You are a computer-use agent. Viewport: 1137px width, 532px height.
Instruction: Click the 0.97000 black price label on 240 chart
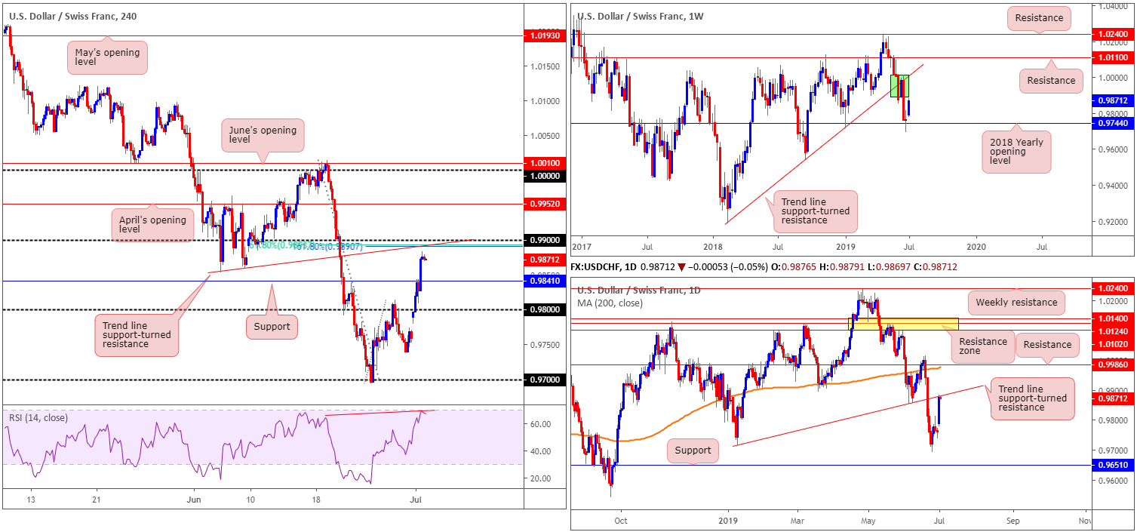pyautogui.click(x=543, y=380)
